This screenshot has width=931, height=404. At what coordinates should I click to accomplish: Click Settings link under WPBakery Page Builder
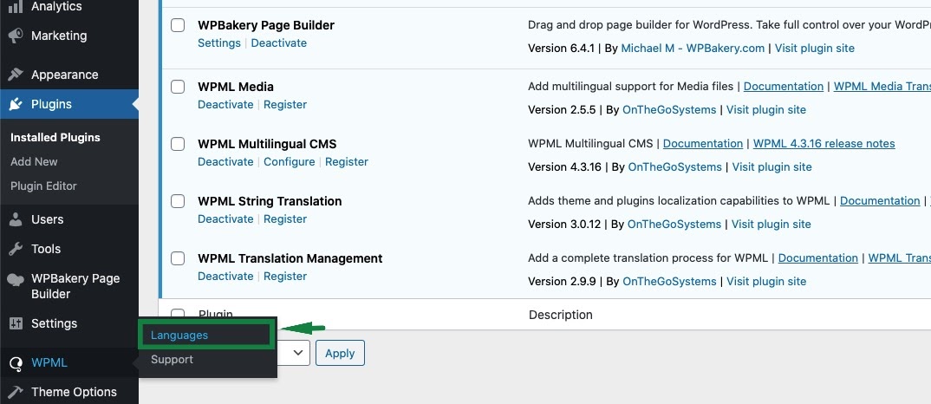pos(219,43)
